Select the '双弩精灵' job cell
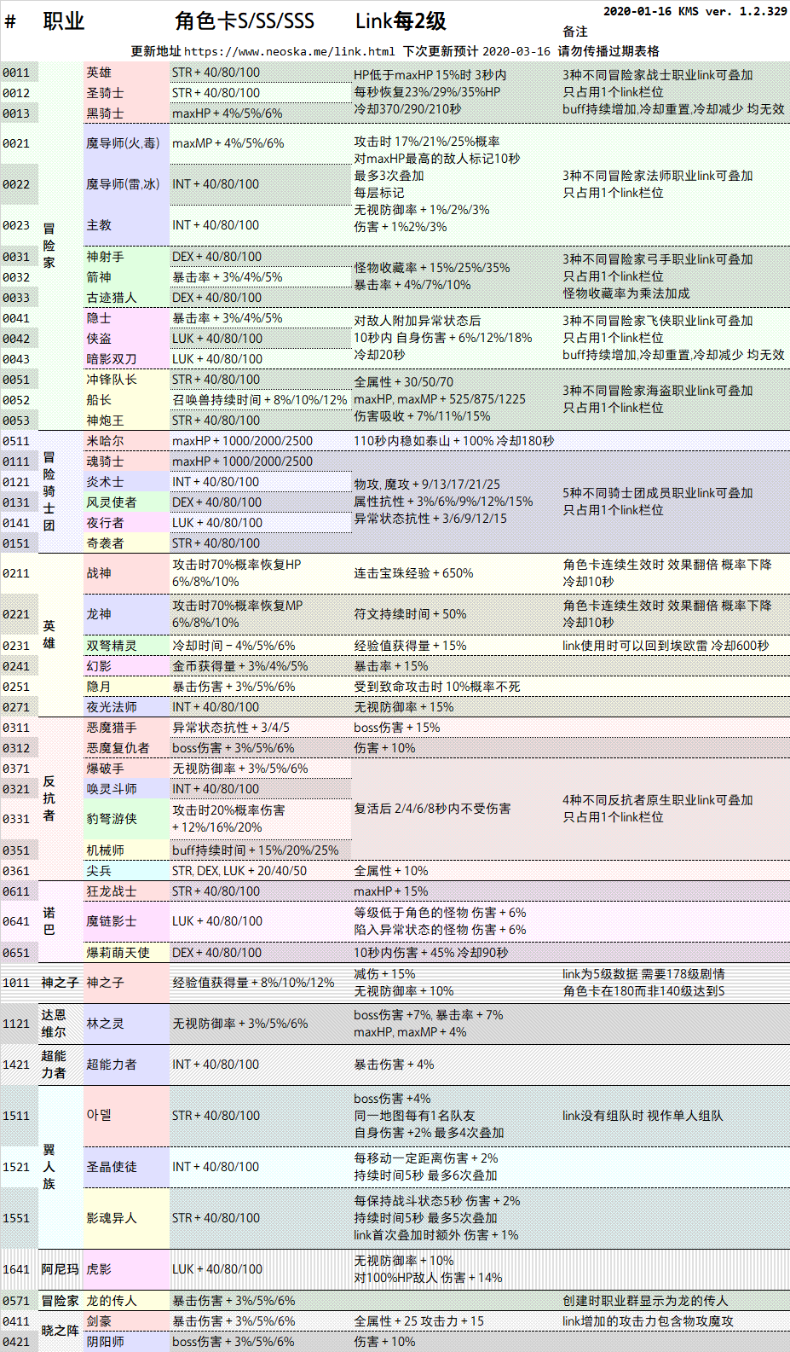The height and width of the screenshot is (1352, 790). pos(126,646)
